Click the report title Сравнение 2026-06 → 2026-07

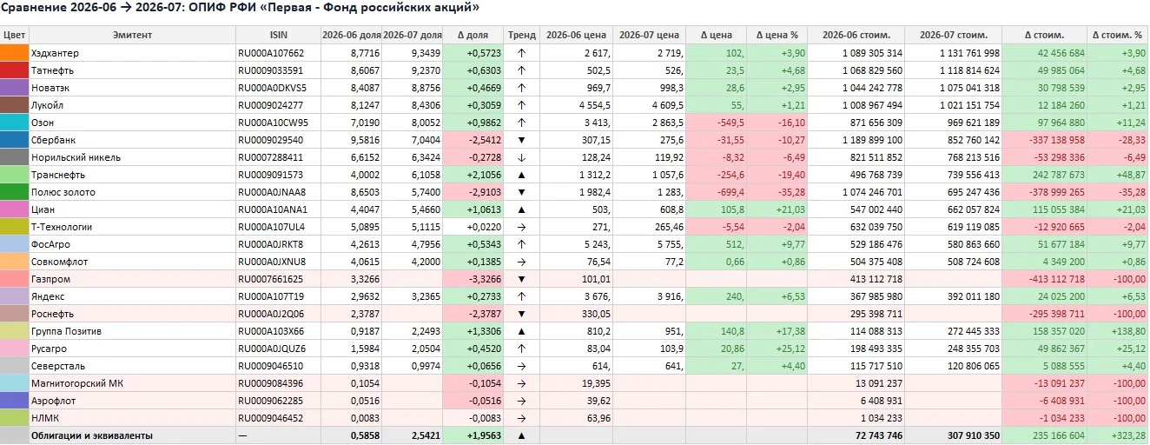pyautogui.click(x=89, y=8)
